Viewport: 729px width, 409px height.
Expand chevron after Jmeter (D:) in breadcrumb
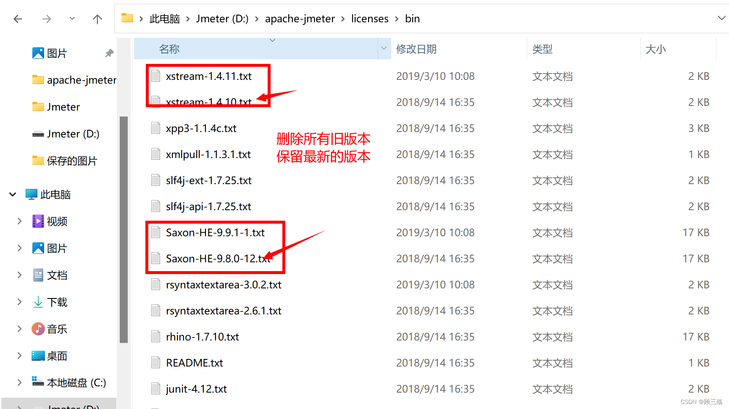click(x=257, y=19)
